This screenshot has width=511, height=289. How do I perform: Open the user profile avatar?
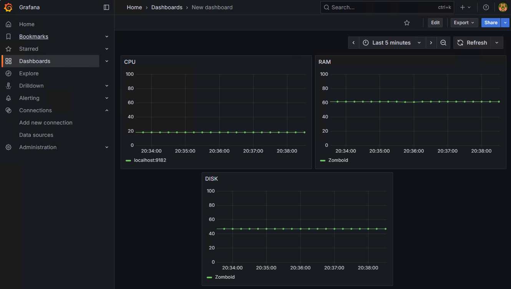503,7
